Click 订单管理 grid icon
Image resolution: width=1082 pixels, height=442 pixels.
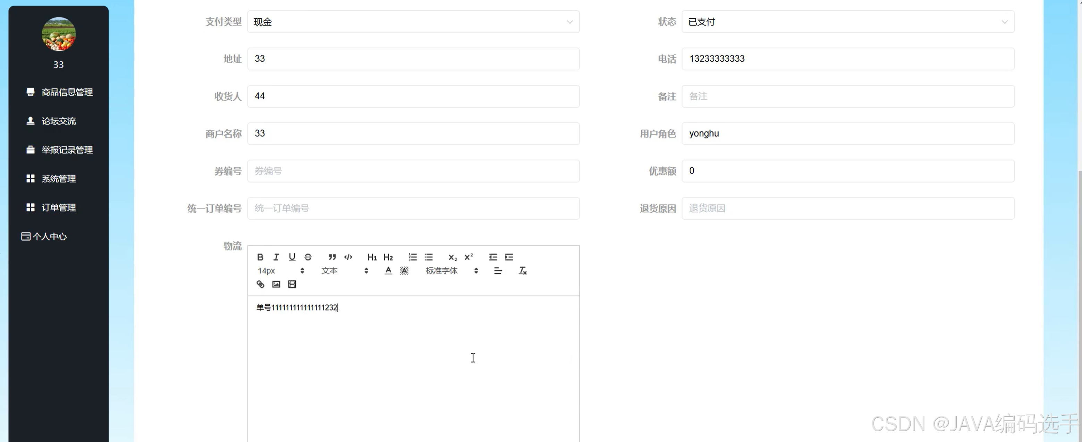[x=30, y=207]
